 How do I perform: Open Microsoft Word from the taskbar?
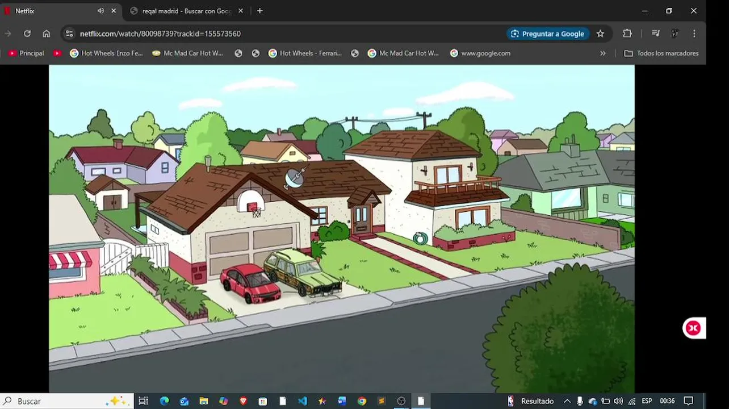coord(342,401)
